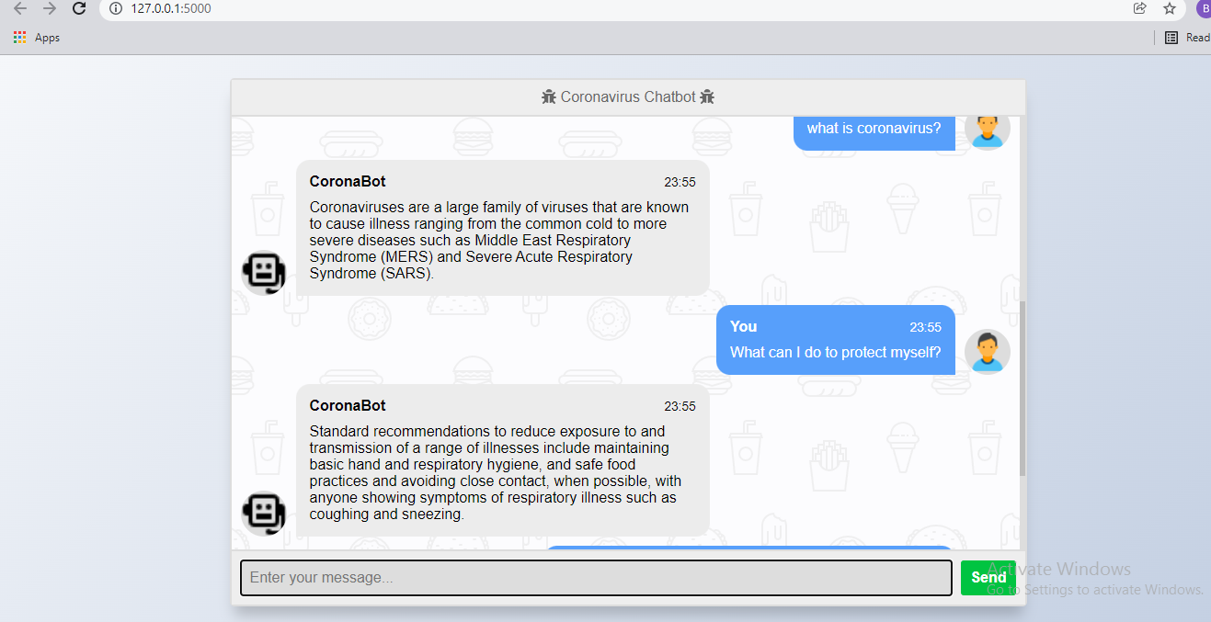The width and height of the screenshot is (1211, 622).
Task: Click the bookmark star icon
Action: pos(1169,7)
